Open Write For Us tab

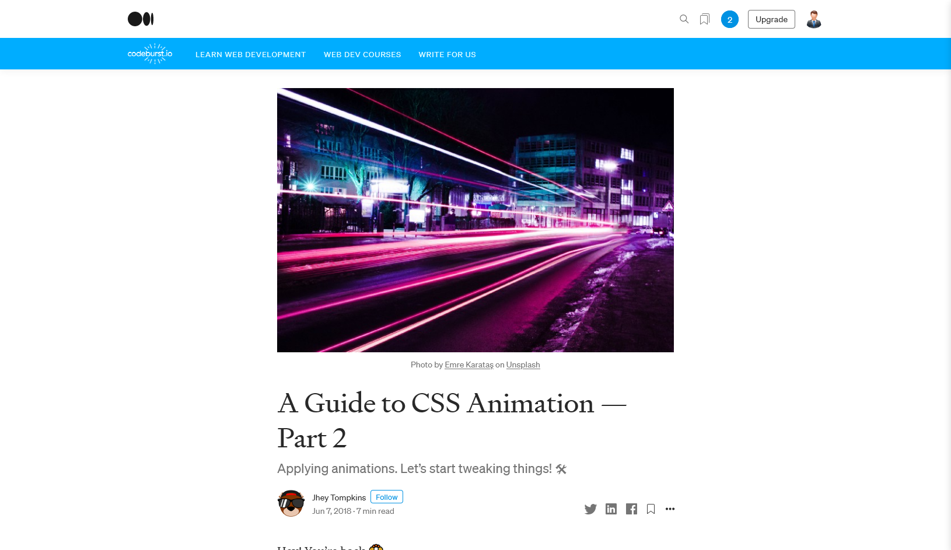(447, 54)
